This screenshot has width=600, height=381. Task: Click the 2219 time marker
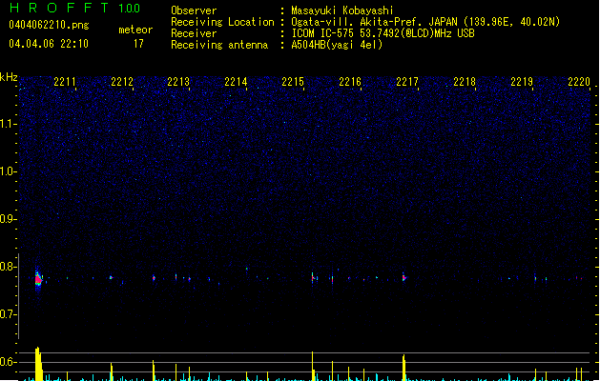pos(522,82)
